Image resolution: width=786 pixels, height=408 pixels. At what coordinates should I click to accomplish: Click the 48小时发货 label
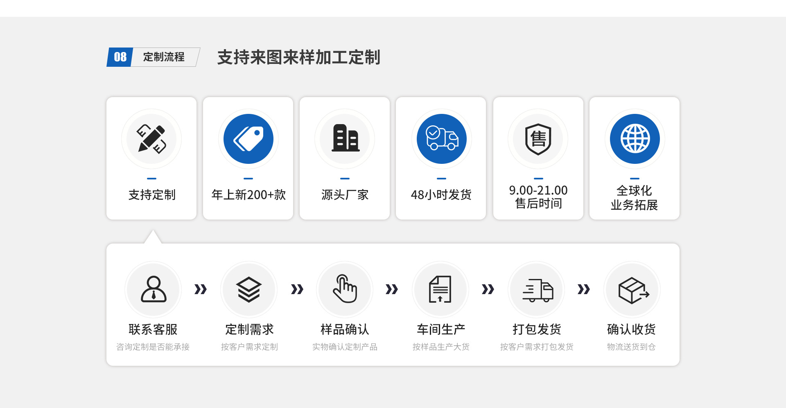[441, 195]
